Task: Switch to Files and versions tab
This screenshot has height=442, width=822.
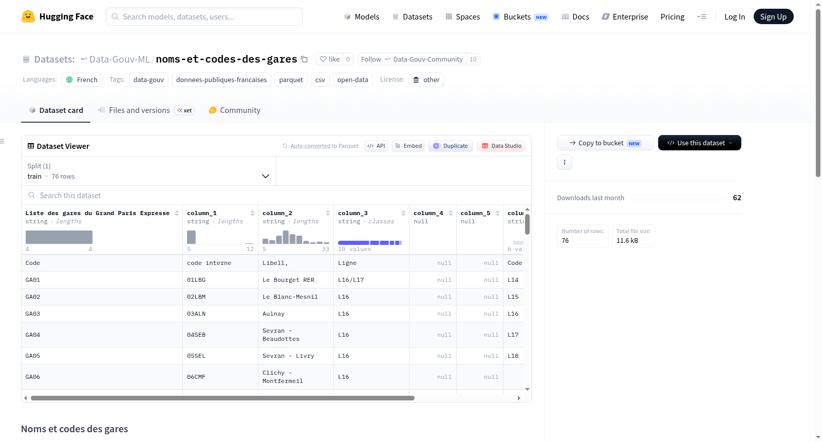Action: coord(145,110)
